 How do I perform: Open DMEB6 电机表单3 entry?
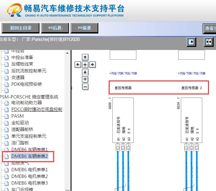click(29, 183)
